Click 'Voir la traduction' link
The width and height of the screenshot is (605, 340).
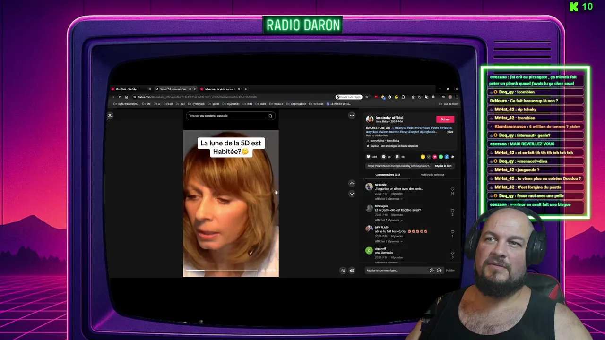(x=377, y=136)
